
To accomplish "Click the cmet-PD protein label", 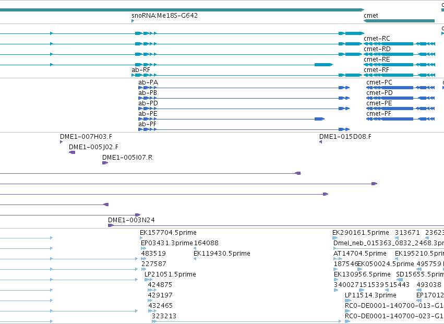I will (379, 93).
